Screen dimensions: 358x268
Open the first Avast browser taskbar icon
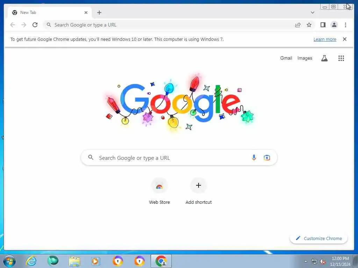[117, 261]
